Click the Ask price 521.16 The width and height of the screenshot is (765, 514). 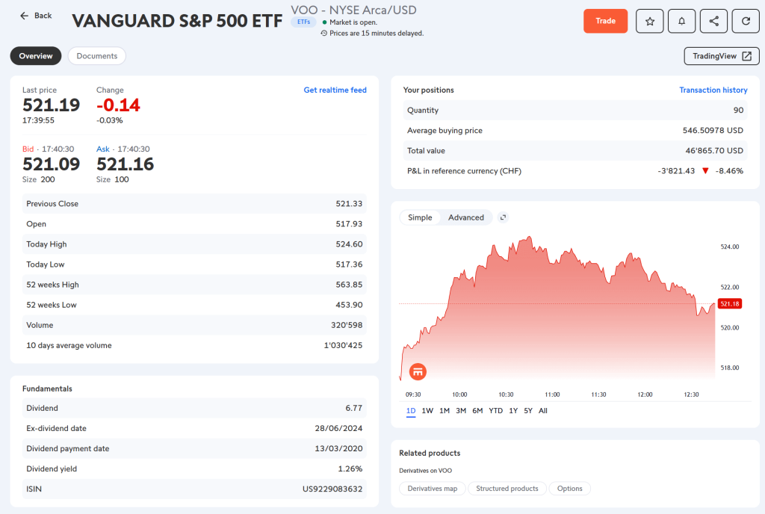click(125, 164)
